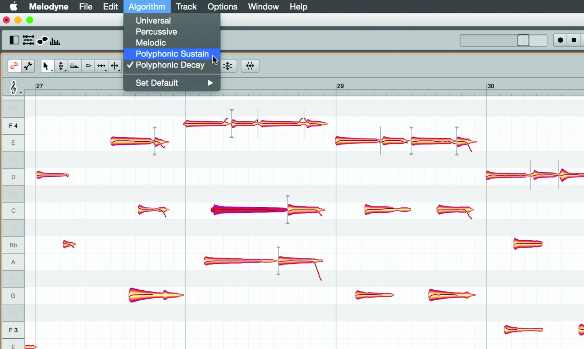Viewport: 584px width, 349px height.
Task: Click the Correct Pitch macro button
Action: (228, 66)
